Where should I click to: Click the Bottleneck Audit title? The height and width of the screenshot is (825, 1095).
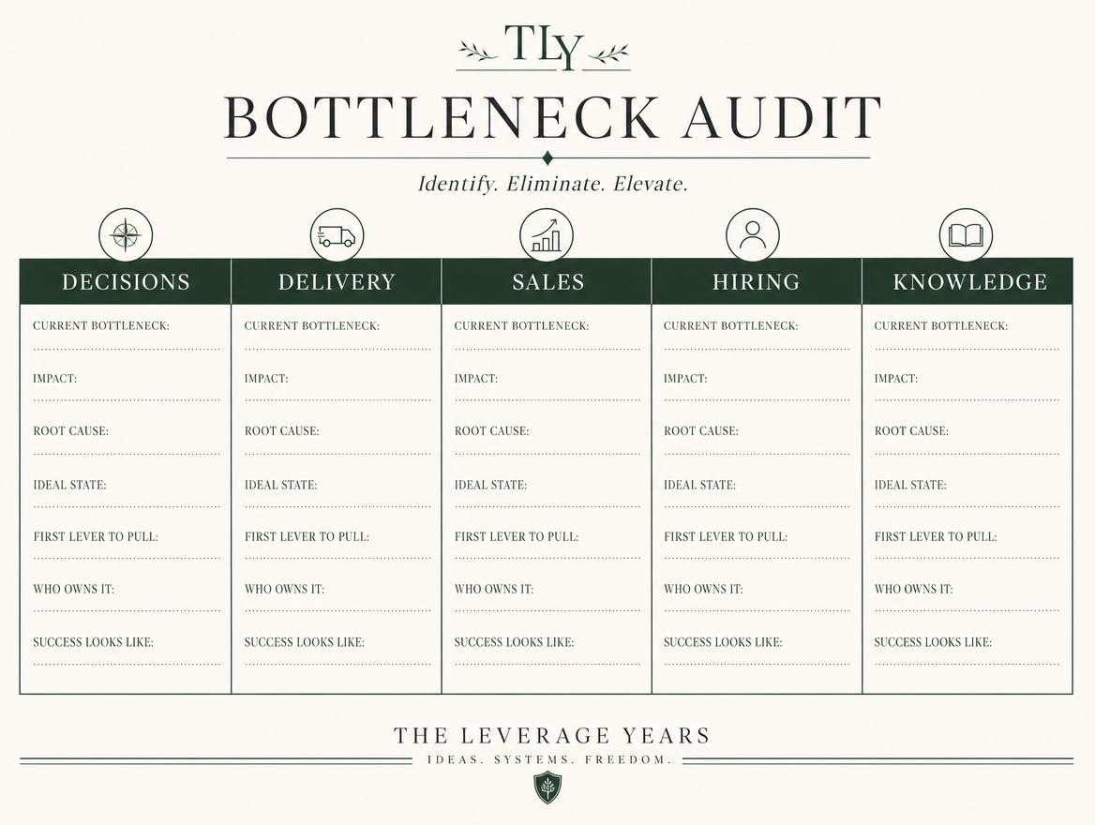(x=552, y=117)
